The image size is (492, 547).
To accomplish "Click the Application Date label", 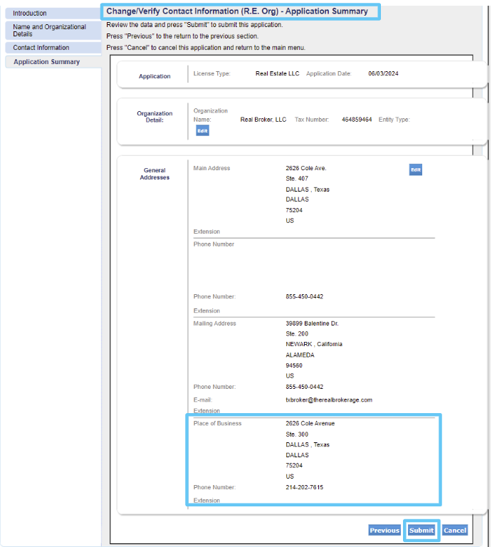I will click(328, 73).
